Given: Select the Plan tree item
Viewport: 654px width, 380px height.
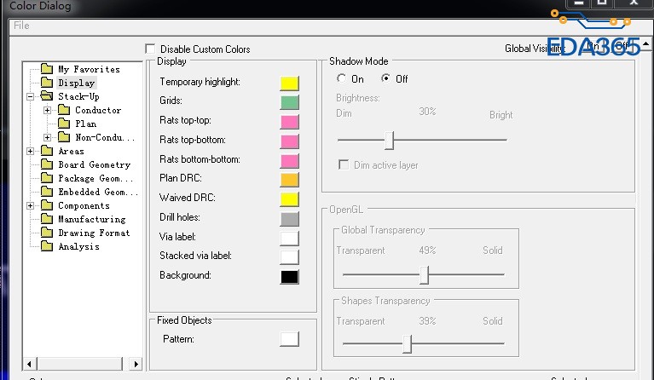Looking at the screenshot, I should [85, 124].
